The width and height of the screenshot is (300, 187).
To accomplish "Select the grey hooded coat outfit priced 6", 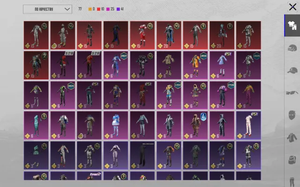I will point(169,125).
